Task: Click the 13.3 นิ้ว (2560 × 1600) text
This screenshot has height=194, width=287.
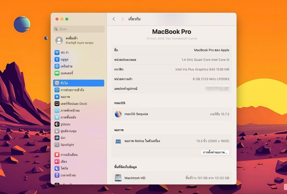Action: pos(213,141)
